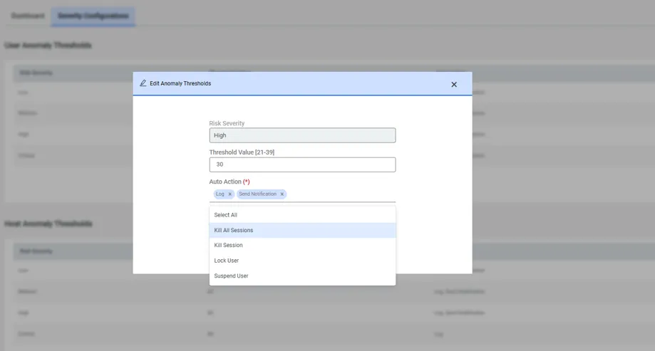The image size is (655, 351).
Task: Select Kill Session option
Action: 302,246
